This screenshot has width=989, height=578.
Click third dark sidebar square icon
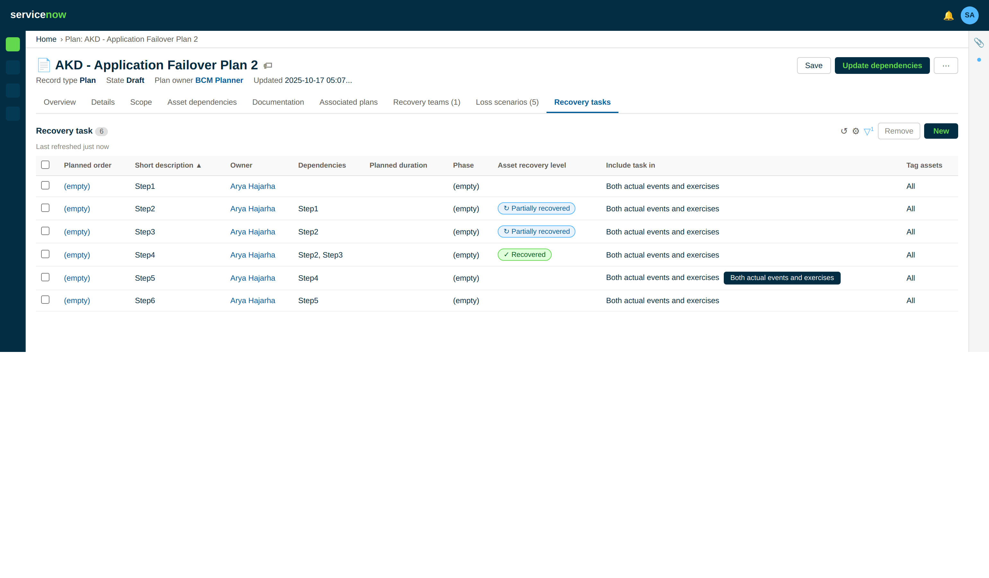[x=13, y=91]
